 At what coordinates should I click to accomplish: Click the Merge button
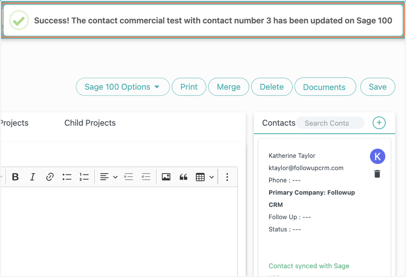pos(228,87)
